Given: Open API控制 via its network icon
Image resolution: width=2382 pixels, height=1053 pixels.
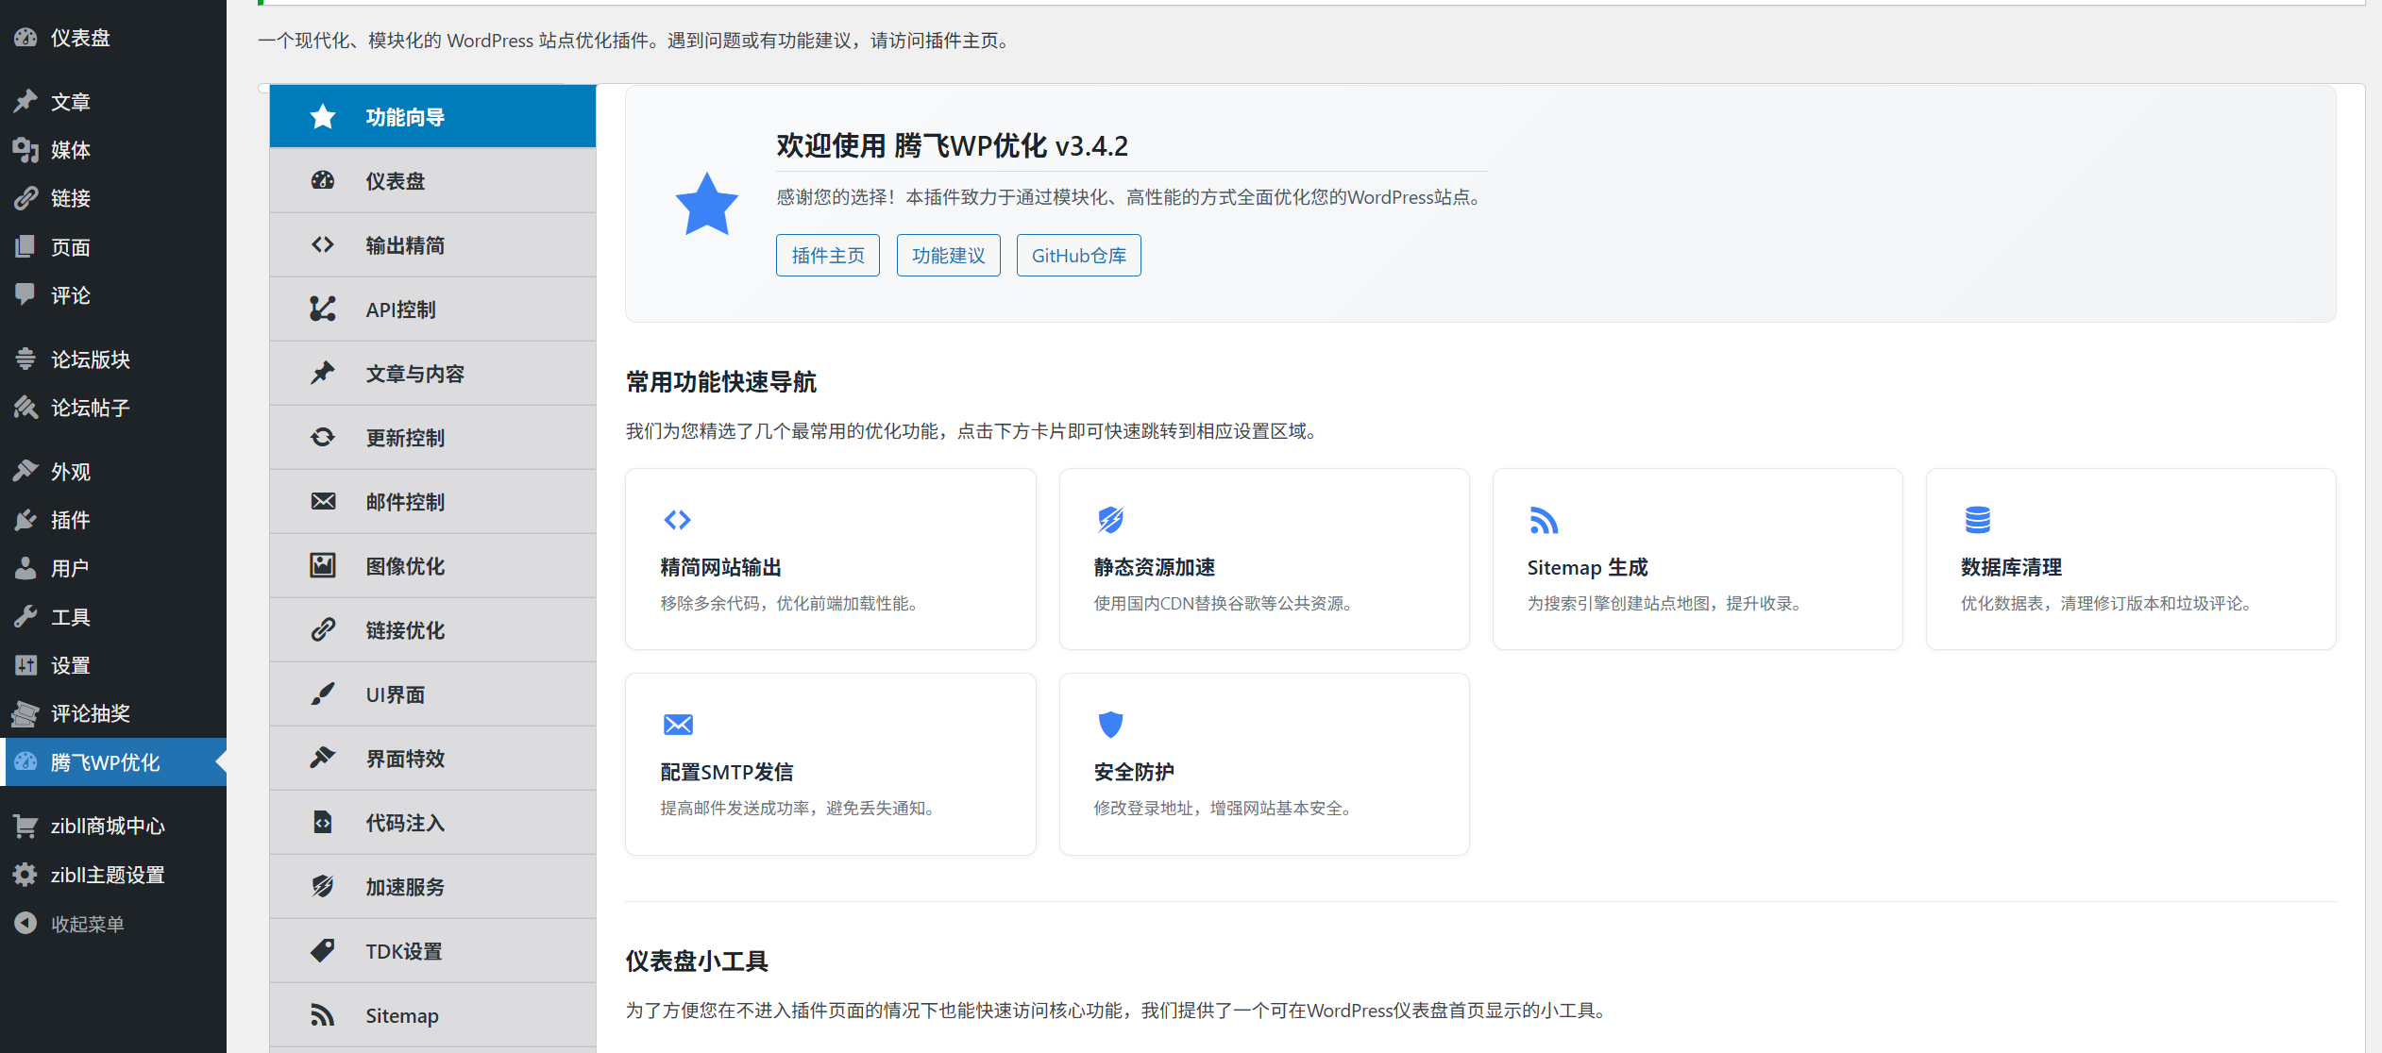Looking at the screenshot, I should 323,309.
